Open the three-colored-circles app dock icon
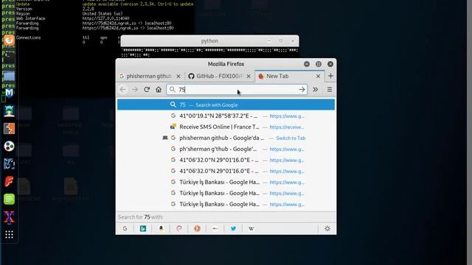This screenshot has width=472, height=265. tap(9, 146)
